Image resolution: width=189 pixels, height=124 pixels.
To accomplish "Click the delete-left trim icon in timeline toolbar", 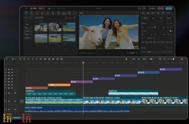I will tap(32, 59).
